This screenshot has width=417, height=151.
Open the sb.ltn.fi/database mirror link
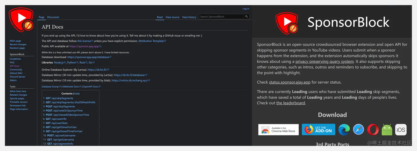(x=130, y=75)
